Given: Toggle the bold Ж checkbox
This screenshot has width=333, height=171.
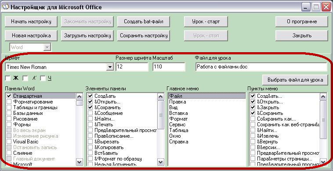Looking at the screenshot, I should point(7,78).
